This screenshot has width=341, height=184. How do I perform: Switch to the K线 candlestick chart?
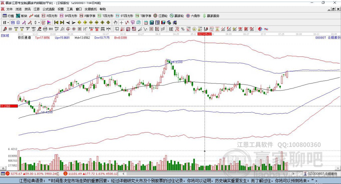coord(34,16)
